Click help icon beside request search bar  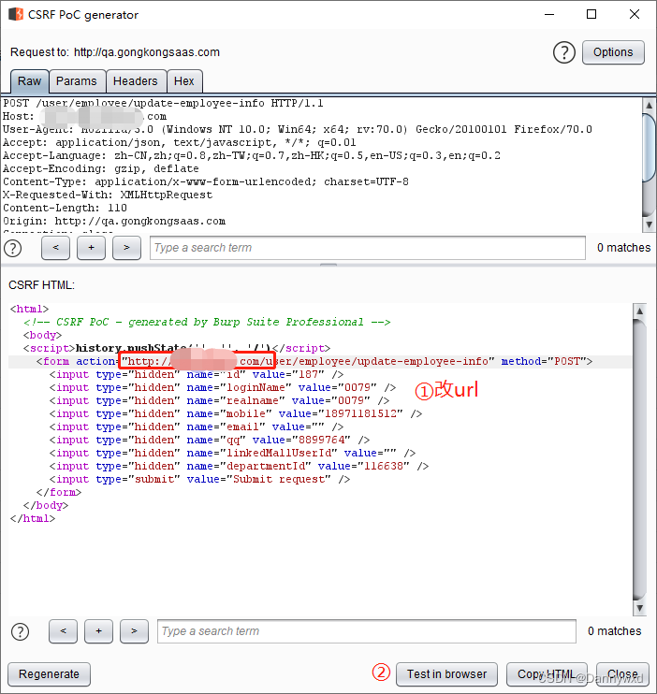coord(13,248)
